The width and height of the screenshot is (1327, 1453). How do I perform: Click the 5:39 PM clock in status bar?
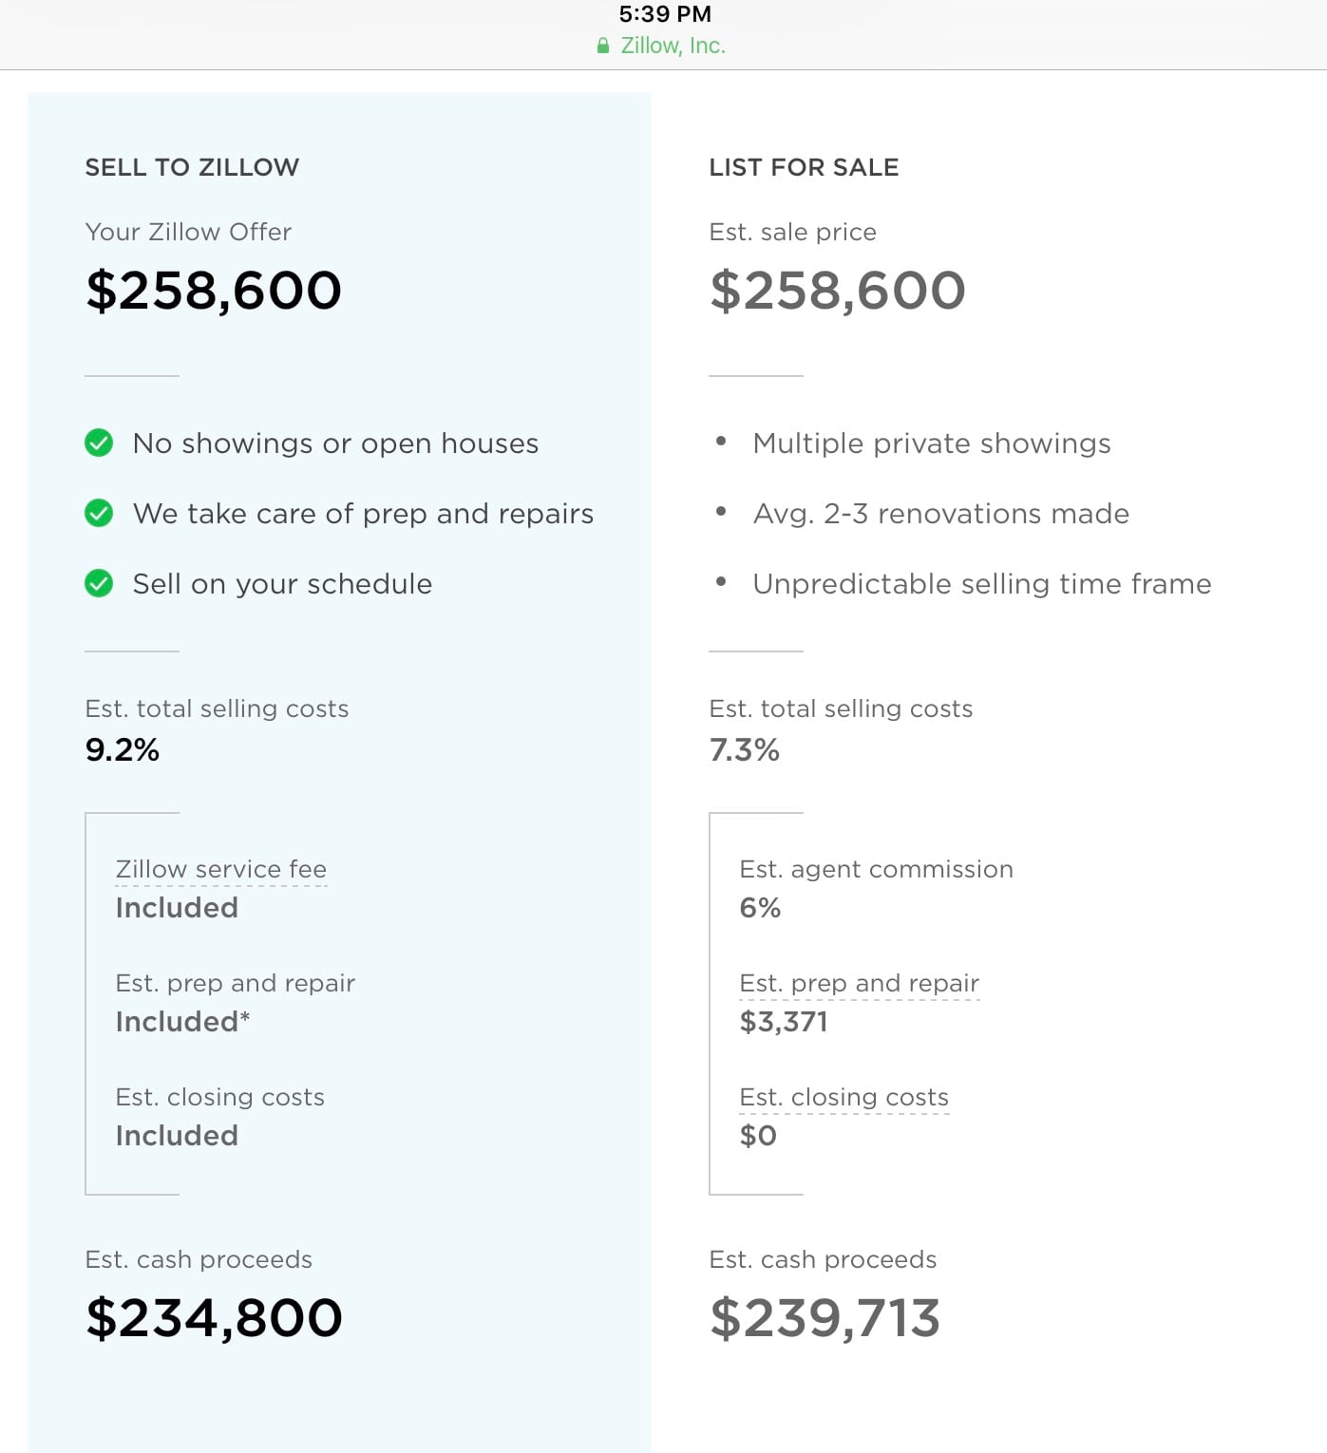click(665, 14)
